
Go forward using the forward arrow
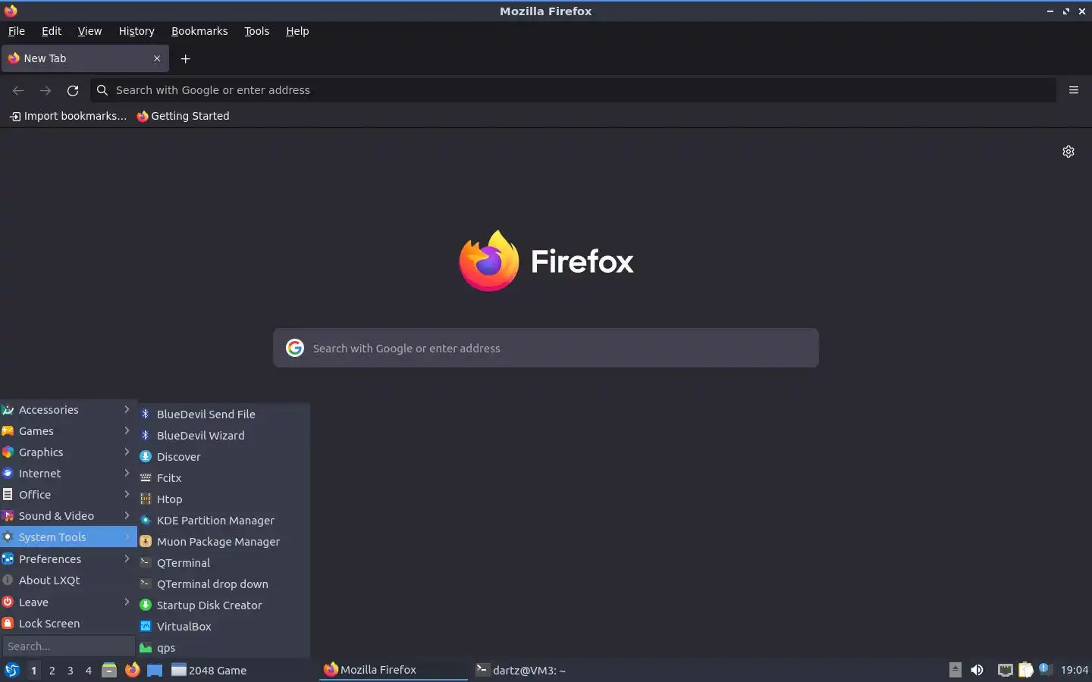[45, 90]
